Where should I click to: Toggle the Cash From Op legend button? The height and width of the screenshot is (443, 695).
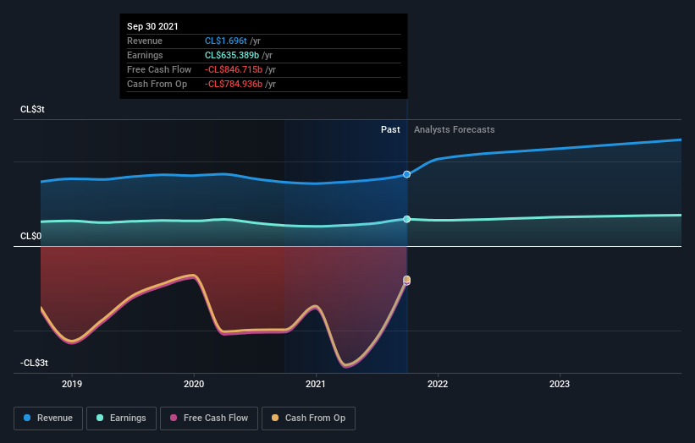308,418
